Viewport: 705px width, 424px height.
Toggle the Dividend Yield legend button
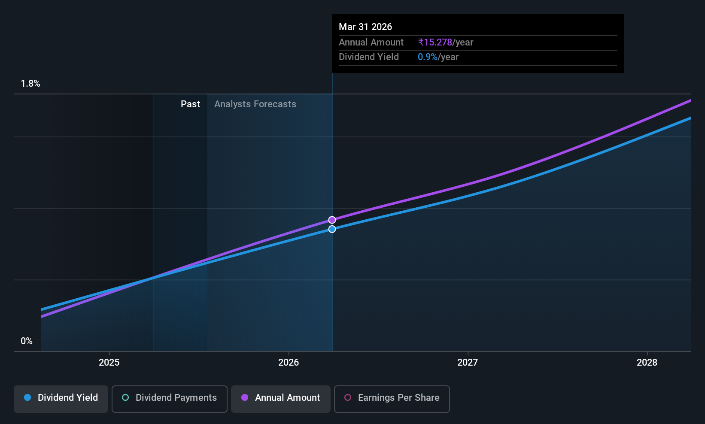click(61, 399)
